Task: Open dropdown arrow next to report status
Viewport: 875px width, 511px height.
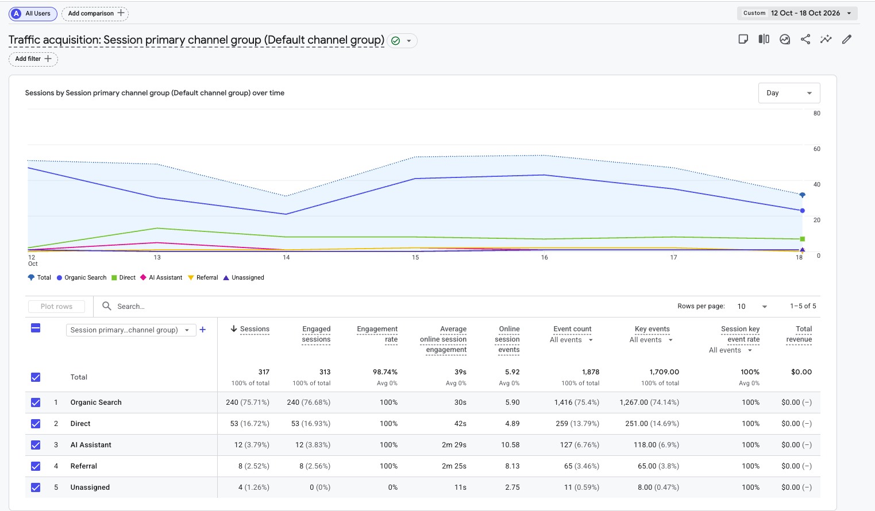Action: click(409, 41)
